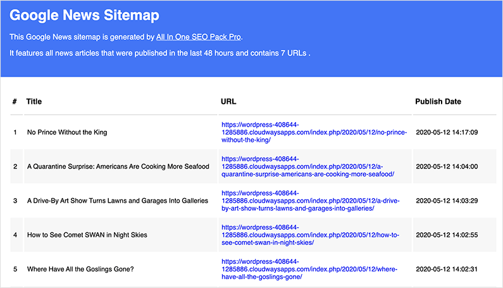The height and width of the screenshot is (288, 503).
Task: Open the drive-by-art-show URL link
Action: tap(310, 201)
